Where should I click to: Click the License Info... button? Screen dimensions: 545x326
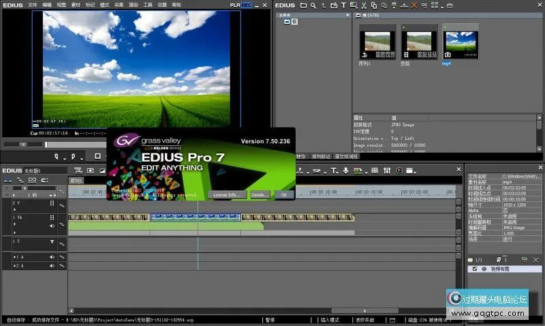(227, 194)
